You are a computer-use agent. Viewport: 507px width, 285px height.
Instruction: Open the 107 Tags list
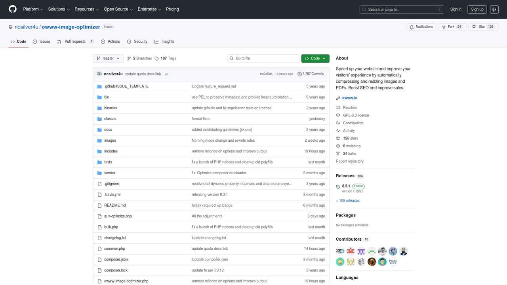[165, 59]
